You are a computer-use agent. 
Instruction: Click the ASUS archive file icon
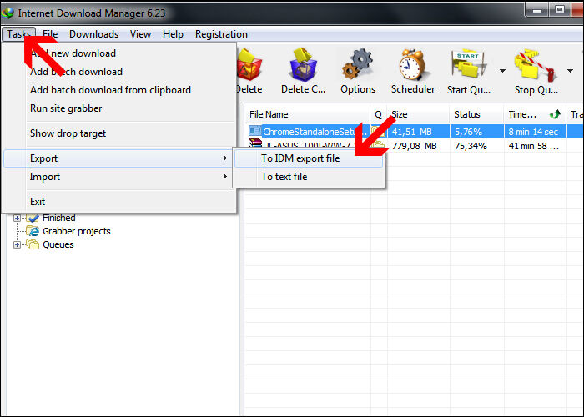(x=255, y=143)
